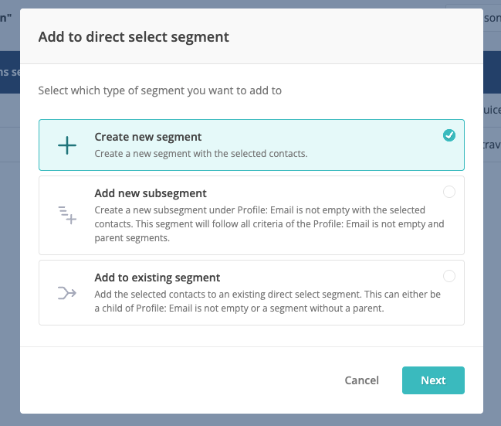
Task: Click the 'Add to direct select segment' dialog title
Action: [134, 37]
